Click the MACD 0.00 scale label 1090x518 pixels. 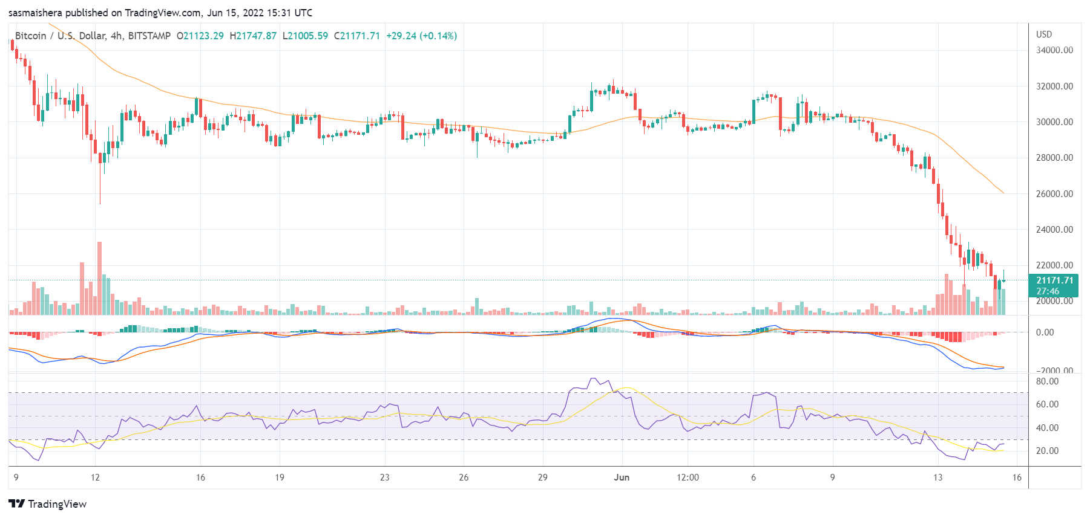pos(1045,332)
